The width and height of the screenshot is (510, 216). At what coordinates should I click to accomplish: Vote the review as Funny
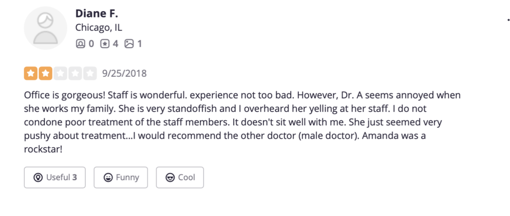point(121,178)
